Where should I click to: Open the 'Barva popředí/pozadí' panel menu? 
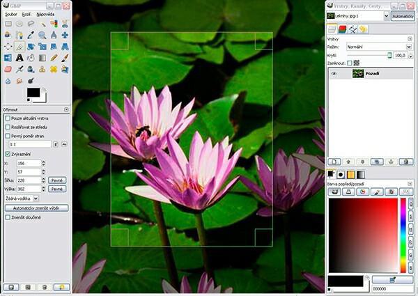point(410,184)
